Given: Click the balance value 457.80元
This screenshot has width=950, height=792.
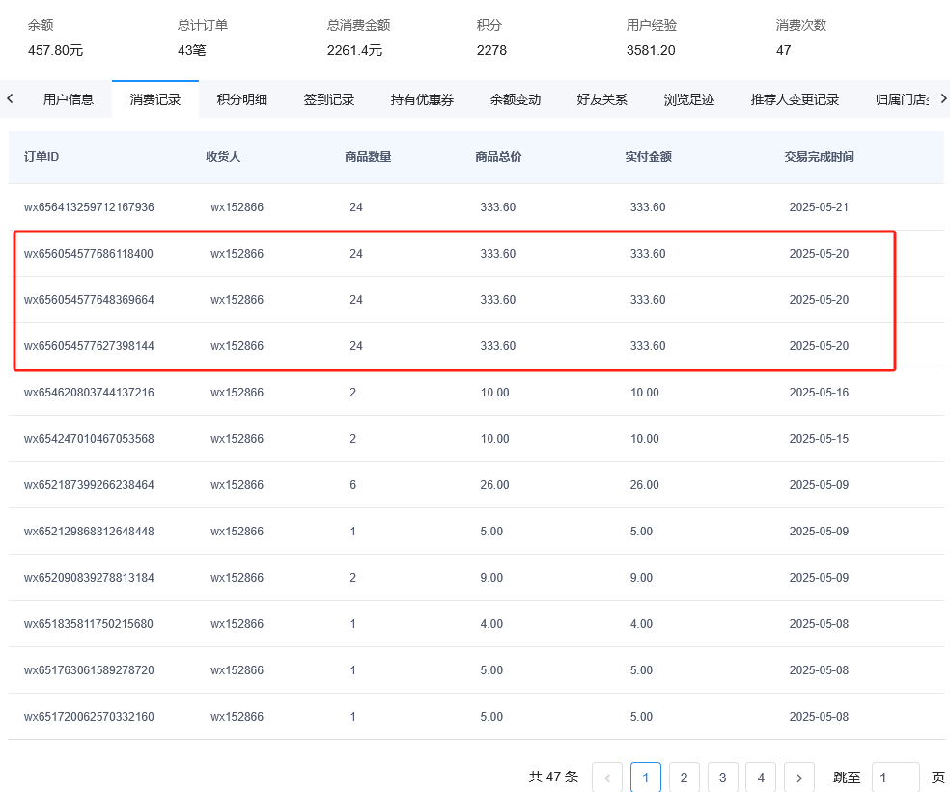Looking at the screenshot, I should pos(55,50).
